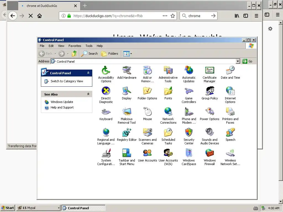The width and height of the screenshot is (283, 212).
Task: Collapse the Control Panel side section
Action: pos(88,73)
